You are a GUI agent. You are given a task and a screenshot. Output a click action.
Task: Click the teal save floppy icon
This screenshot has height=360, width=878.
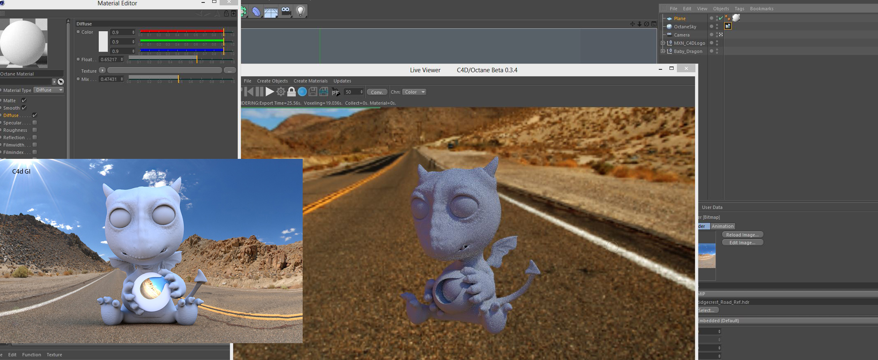pos(324,92)
